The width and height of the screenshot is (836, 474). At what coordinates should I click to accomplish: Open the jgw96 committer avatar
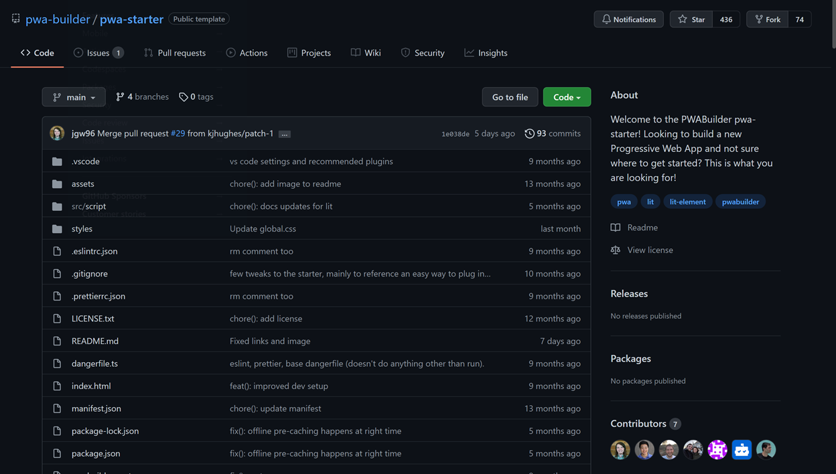57,133
